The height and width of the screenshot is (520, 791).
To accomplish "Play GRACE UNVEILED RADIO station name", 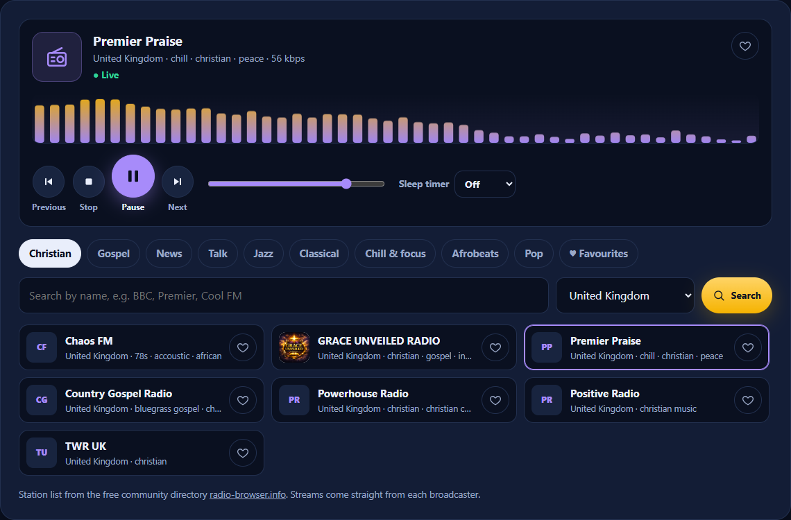I will 379,341.
